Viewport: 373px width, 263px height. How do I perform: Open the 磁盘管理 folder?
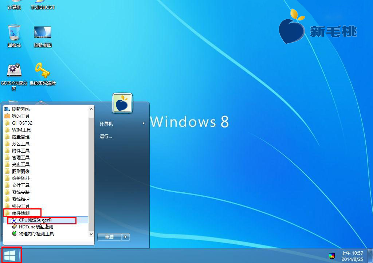[x=46, y=137]
